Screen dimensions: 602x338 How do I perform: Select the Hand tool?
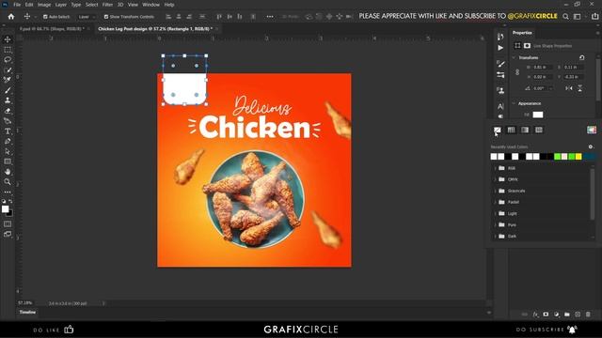click(x=8, y=172)
